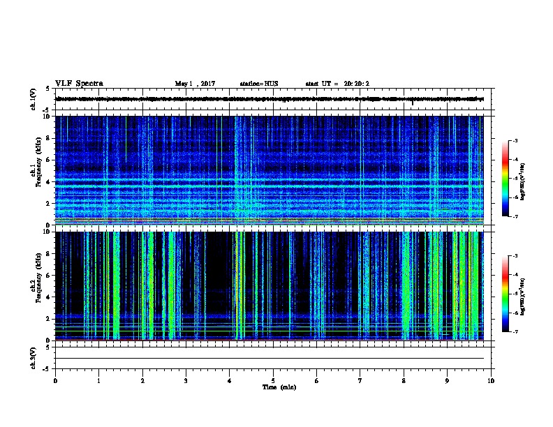Click the "VLF Spectra" plot title
553x427 pixels.
pos(79,84)
